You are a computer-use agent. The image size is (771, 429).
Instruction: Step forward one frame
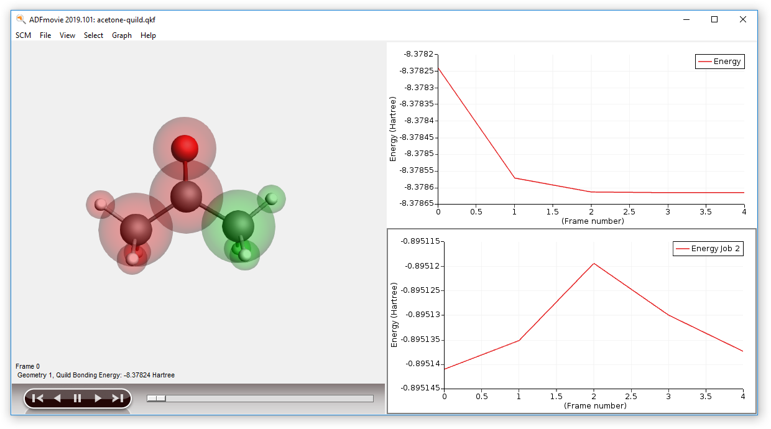tap(98, 399)
